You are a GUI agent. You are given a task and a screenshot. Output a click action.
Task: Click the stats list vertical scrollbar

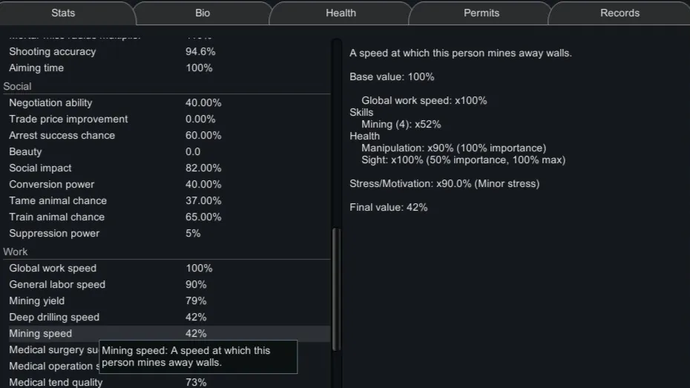tap(336, 289)
